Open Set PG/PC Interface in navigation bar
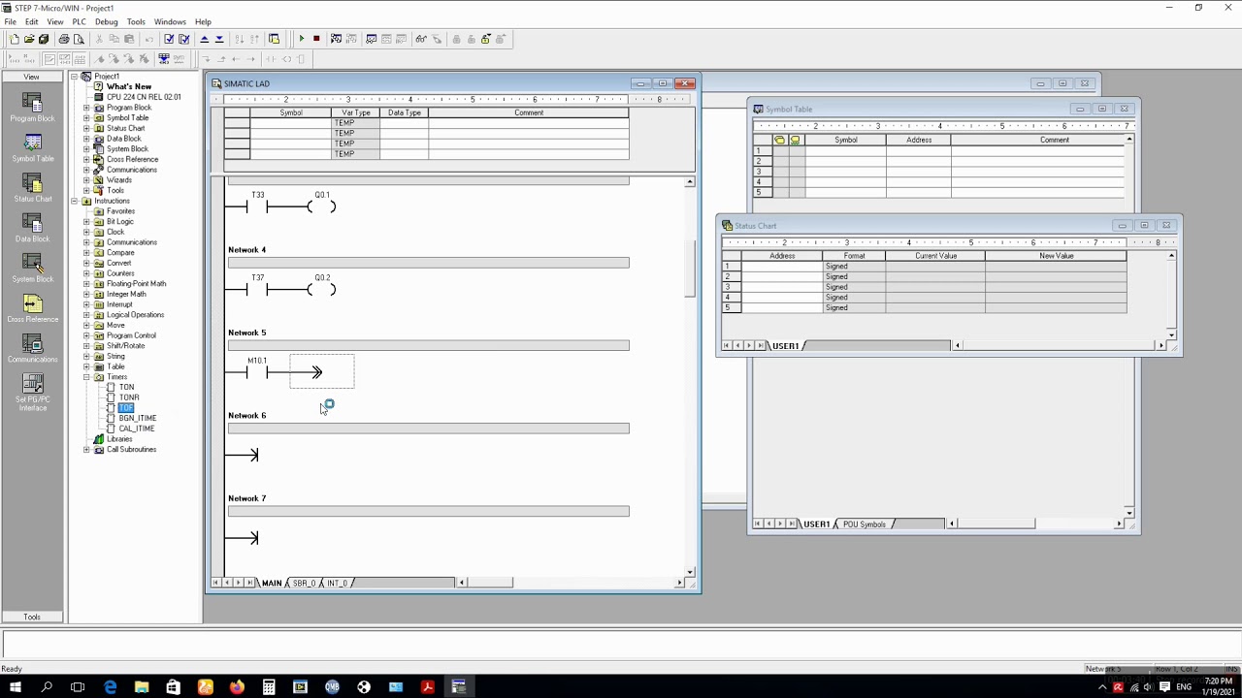Screen dimensions: 1242x698 [32, 392]
